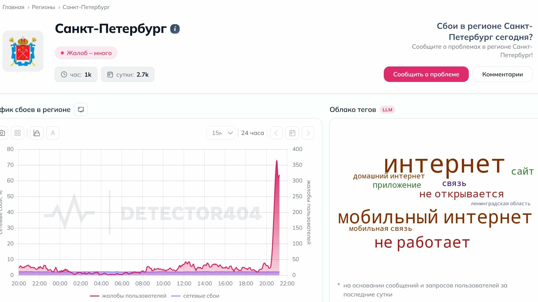
Task: Open the calendar date picker above the chart
Action: coord(292,133)
